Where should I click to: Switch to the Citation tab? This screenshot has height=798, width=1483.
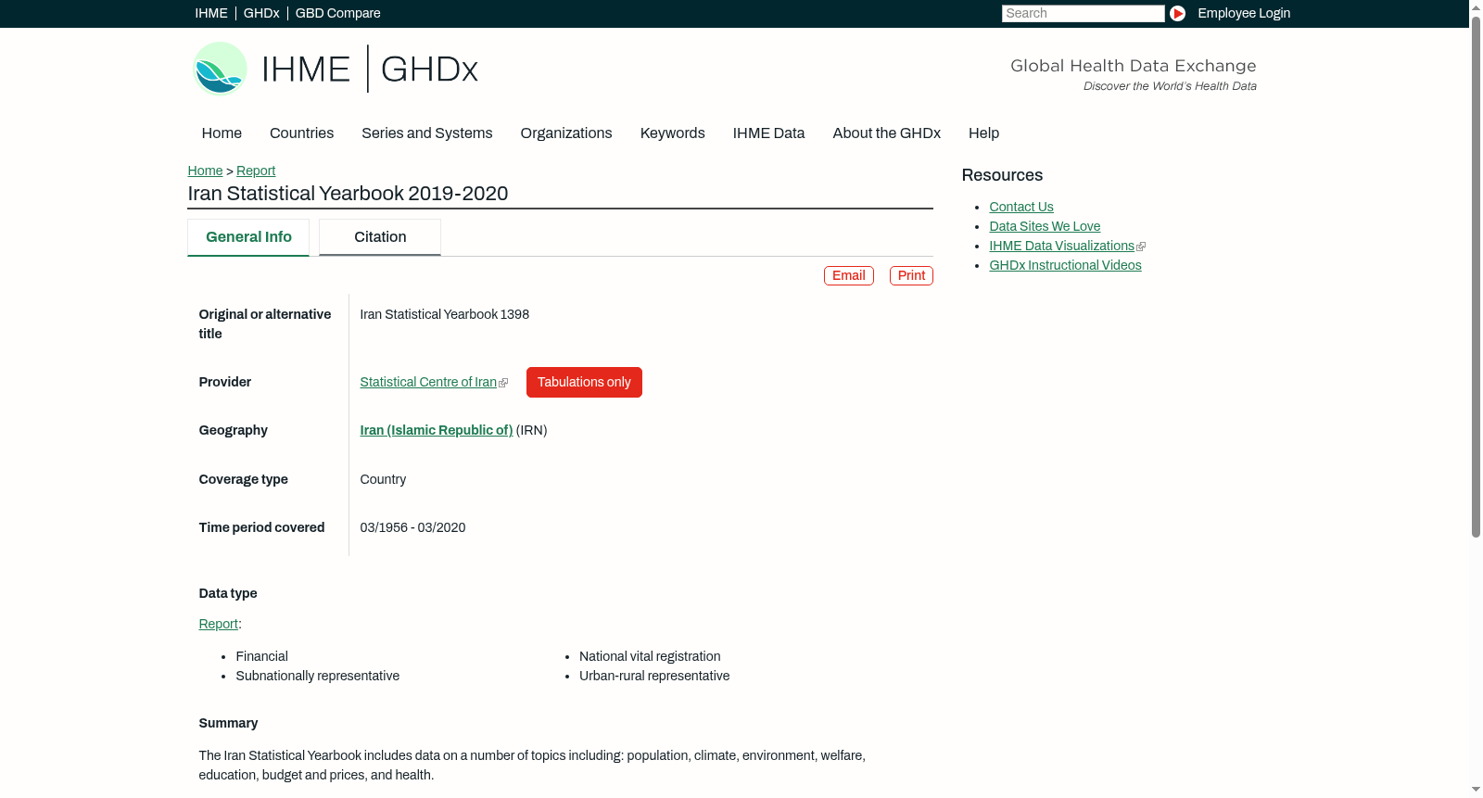click(380, 237)
